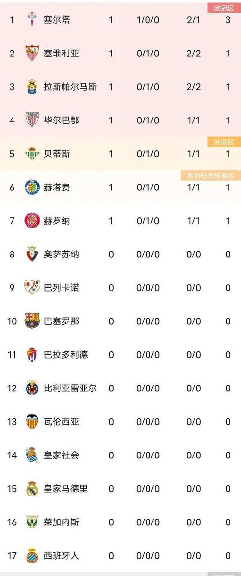Open the Real Valladolid badge
This screenshot has height=576, width=241.
click(32, 354)
